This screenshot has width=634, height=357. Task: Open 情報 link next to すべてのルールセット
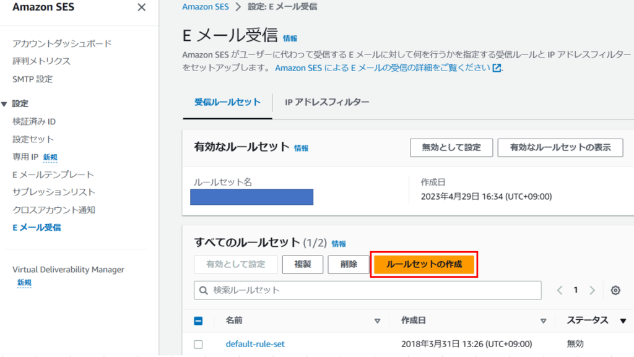[x=339, y=244]
